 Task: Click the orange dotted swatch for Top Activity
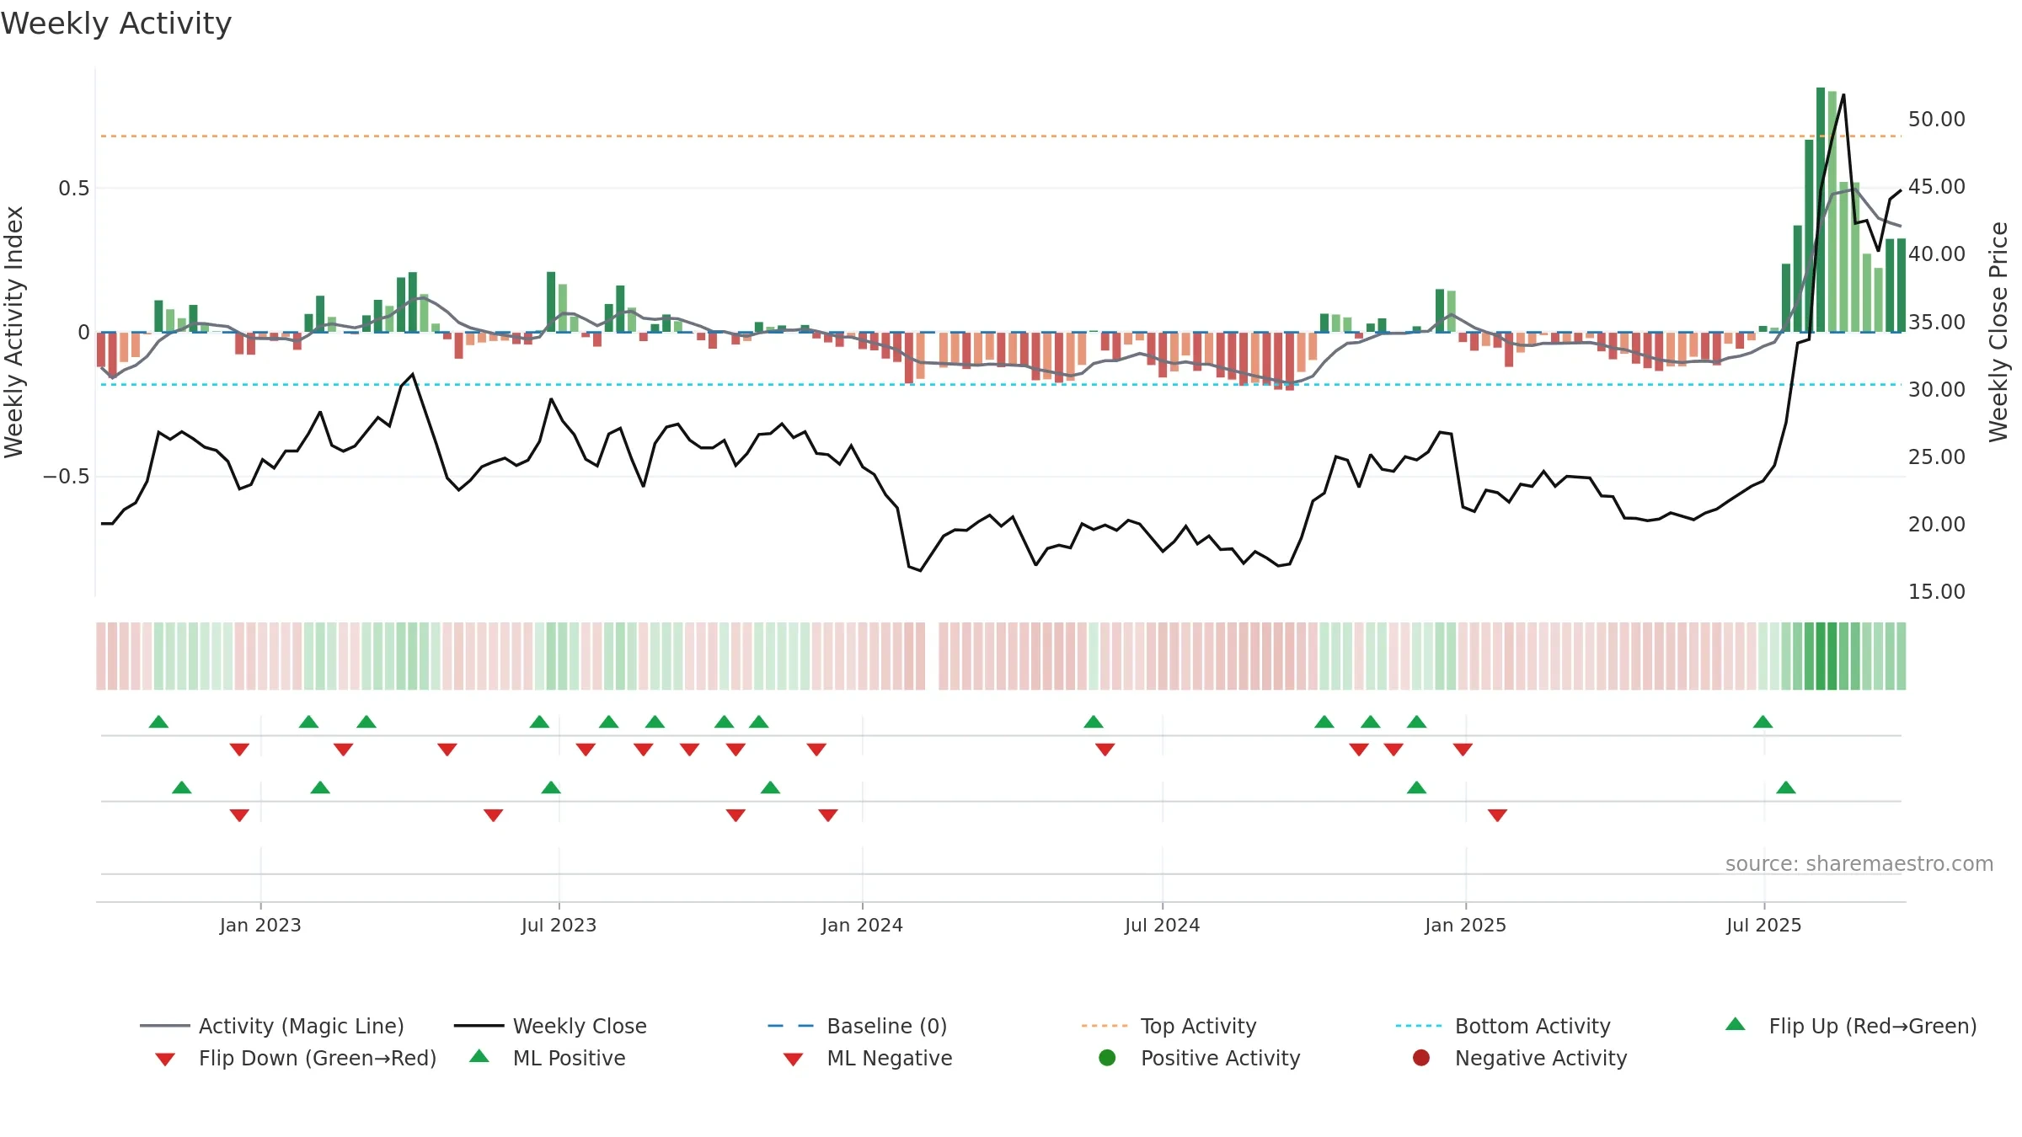tap(1105, 1026)
